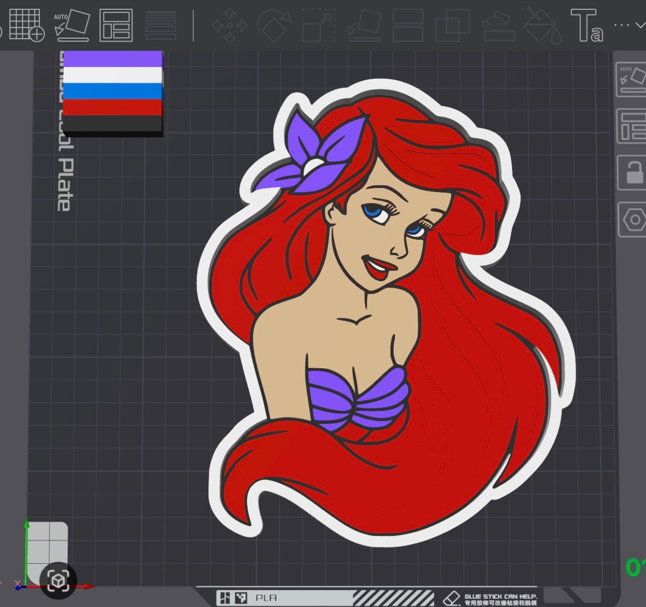Select the blue color band
The height and width of the screenshot is (607, 646).
click(x=113, y=91)
